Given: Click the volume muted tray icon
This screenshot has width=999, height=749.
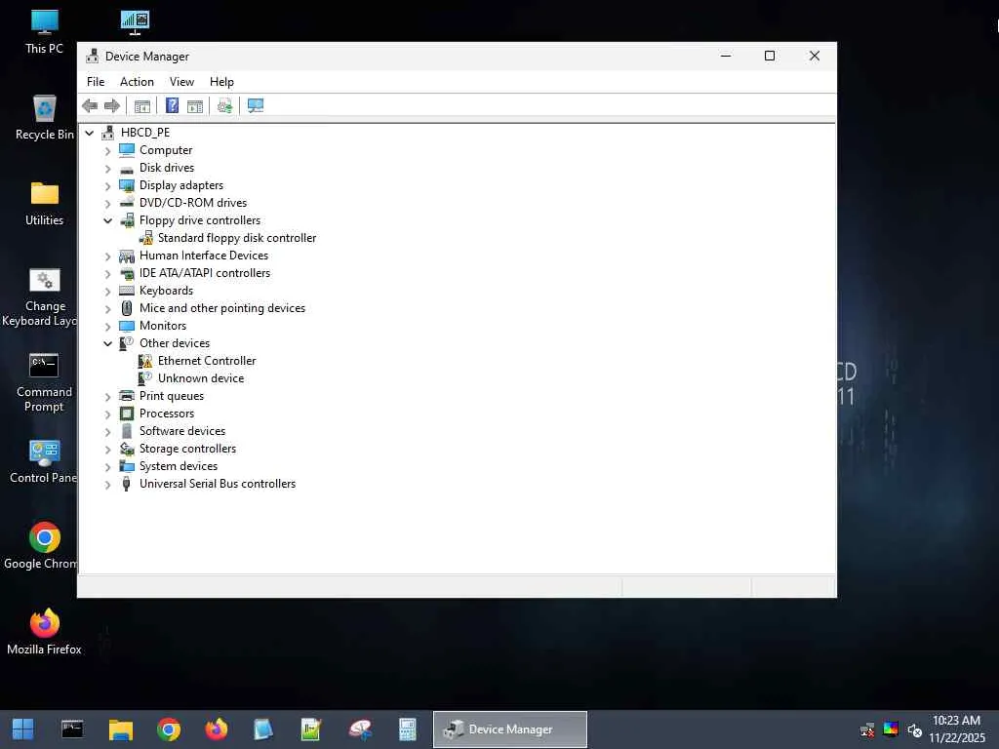Looking at the screenshot, I should [915, 729].
